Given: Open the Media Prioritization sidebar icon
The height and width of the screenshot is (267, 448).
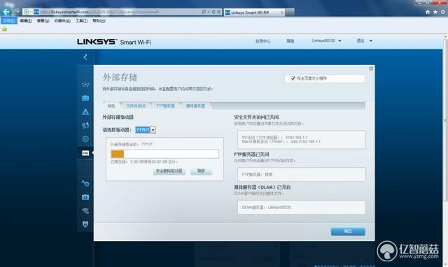Looking at the screenshot, I should [85, 125].
